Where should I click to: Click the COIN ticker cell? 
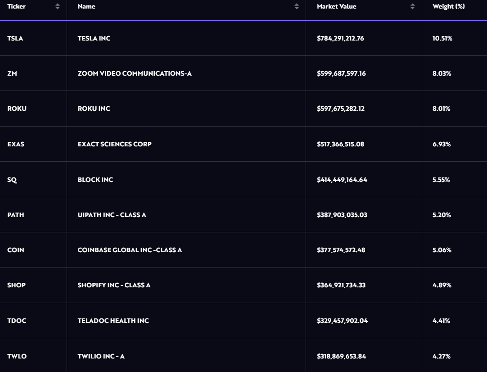coord(16,250)
